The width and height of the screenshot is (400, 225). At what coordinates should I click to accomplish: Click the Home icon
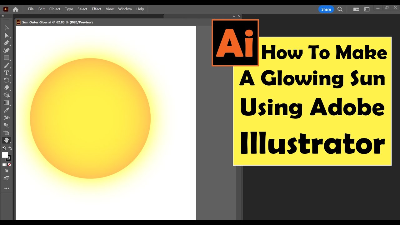(x=15, y=9)
